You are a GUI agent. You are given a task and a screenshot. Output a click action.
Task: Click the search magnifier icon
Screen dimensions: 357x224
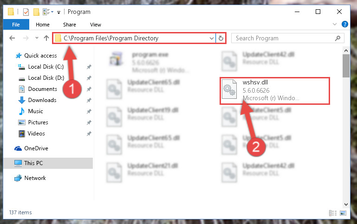coord(338,38)
